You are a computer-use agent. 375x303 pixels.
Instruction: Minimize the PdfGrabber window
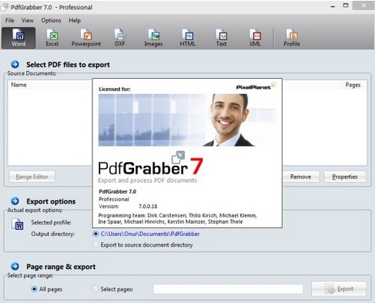[333, 6]
